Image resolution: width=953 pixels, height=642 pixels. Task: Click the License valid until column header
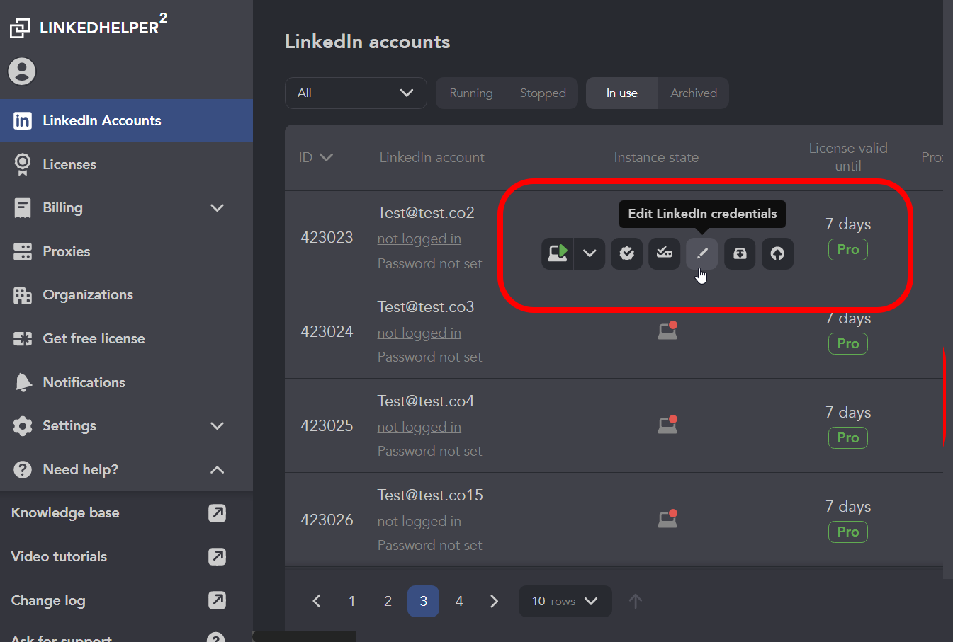848,156
